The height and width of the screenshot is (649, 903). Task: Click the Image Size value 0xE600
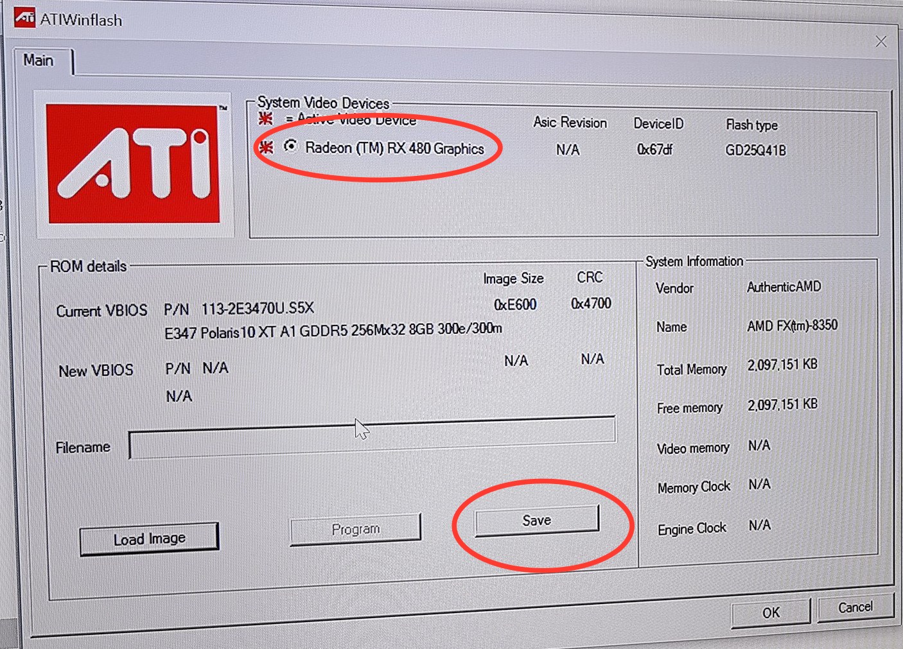click(515, 304)
